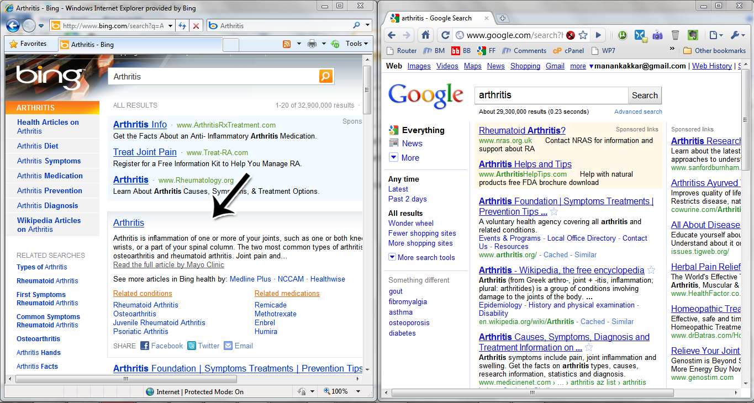Open Google 'Advanced search' link
This screenshot has height=403, width=754.
point(638,112)
